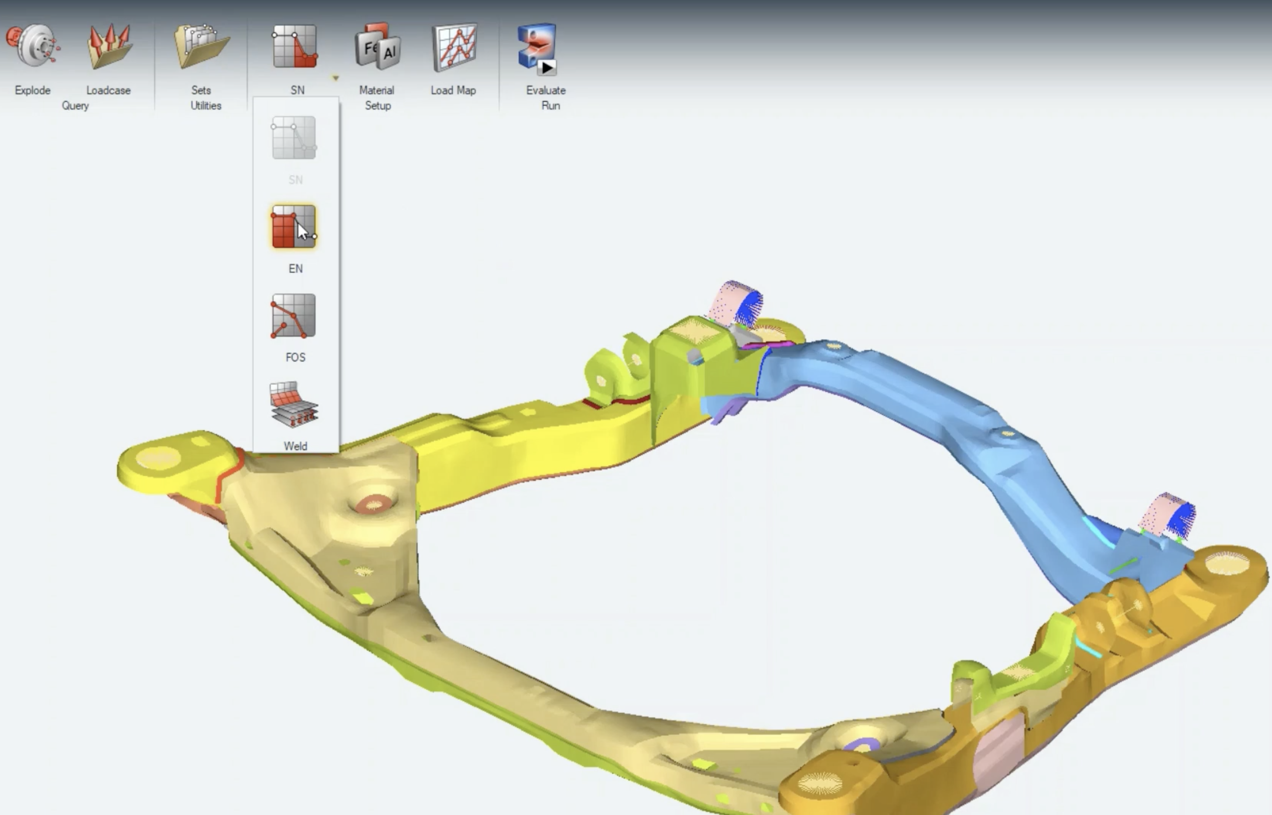Click the Utilities group label
The image size is (1272, 815).
point(206,105)
